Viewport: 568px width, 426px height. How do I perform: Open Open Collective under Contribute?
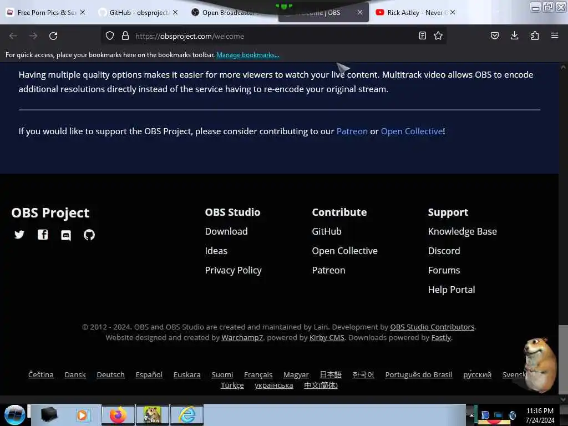344,251
